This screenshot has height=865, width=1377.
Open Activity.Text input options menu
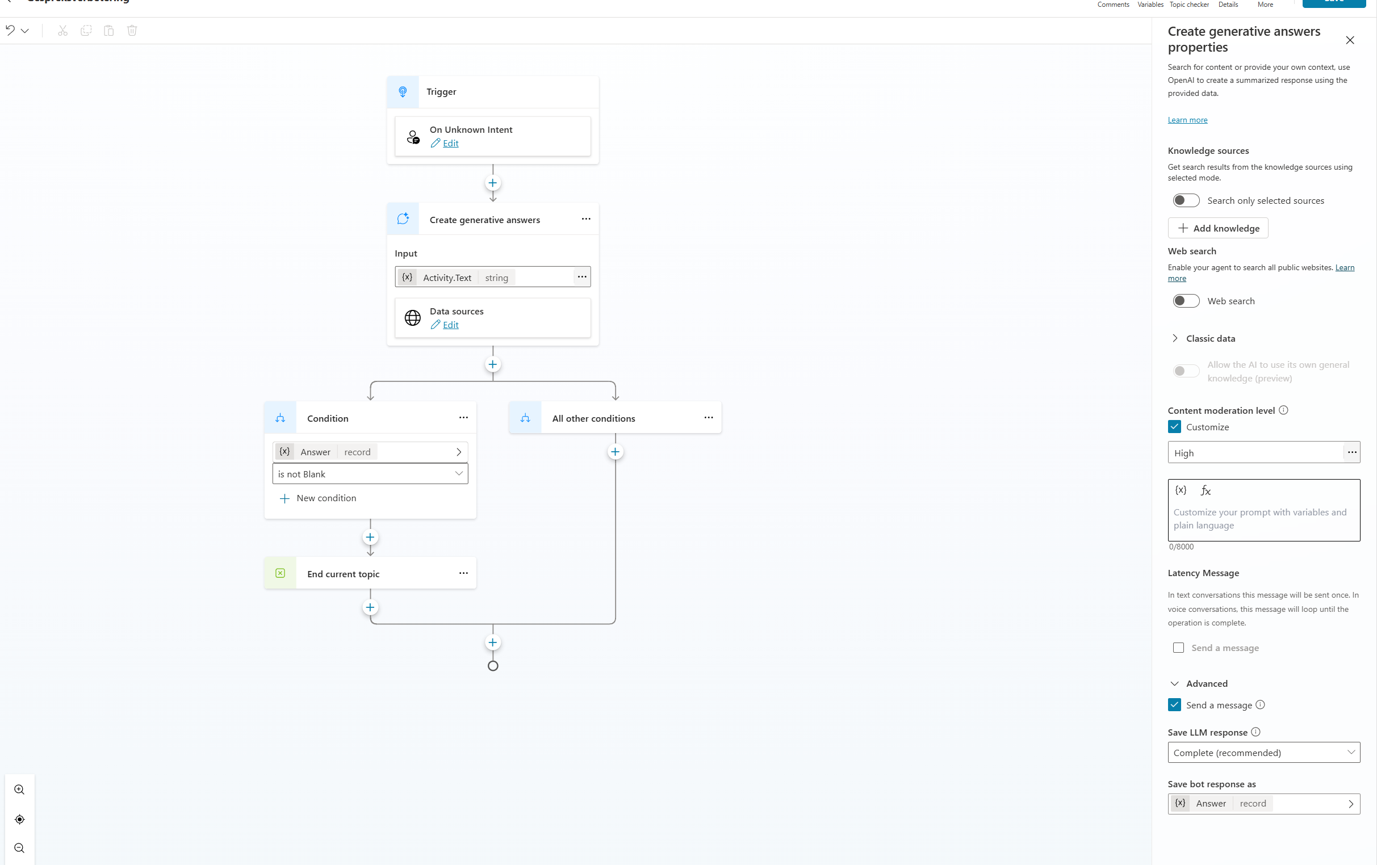click(582, 277)
